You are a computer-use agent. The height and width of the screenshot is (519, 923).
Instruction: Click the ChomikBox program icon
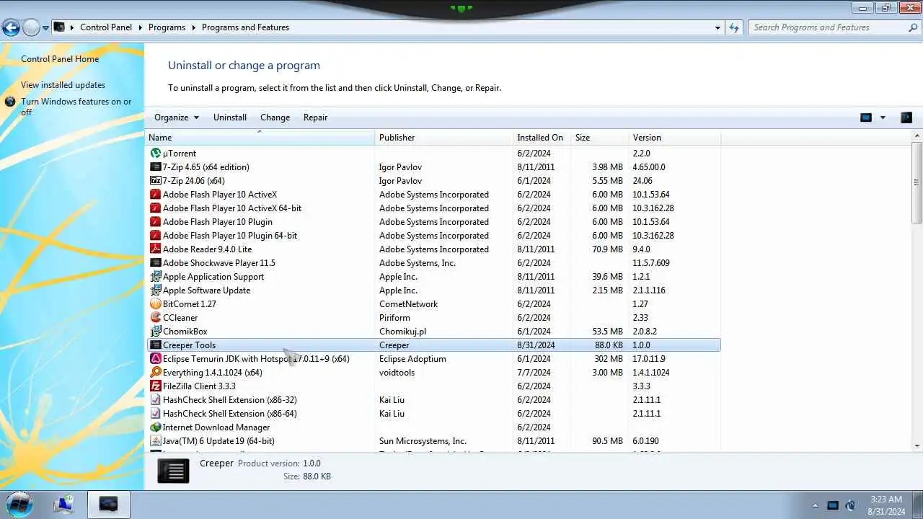[x=156, y=331]
